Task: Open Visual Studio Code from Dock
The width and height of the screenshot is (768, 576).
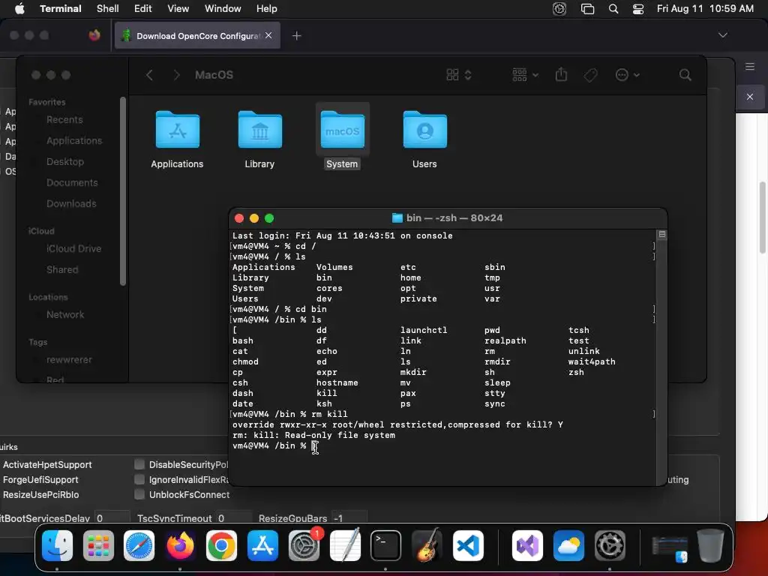Action: pyautogui.click(x=468, y=545)
